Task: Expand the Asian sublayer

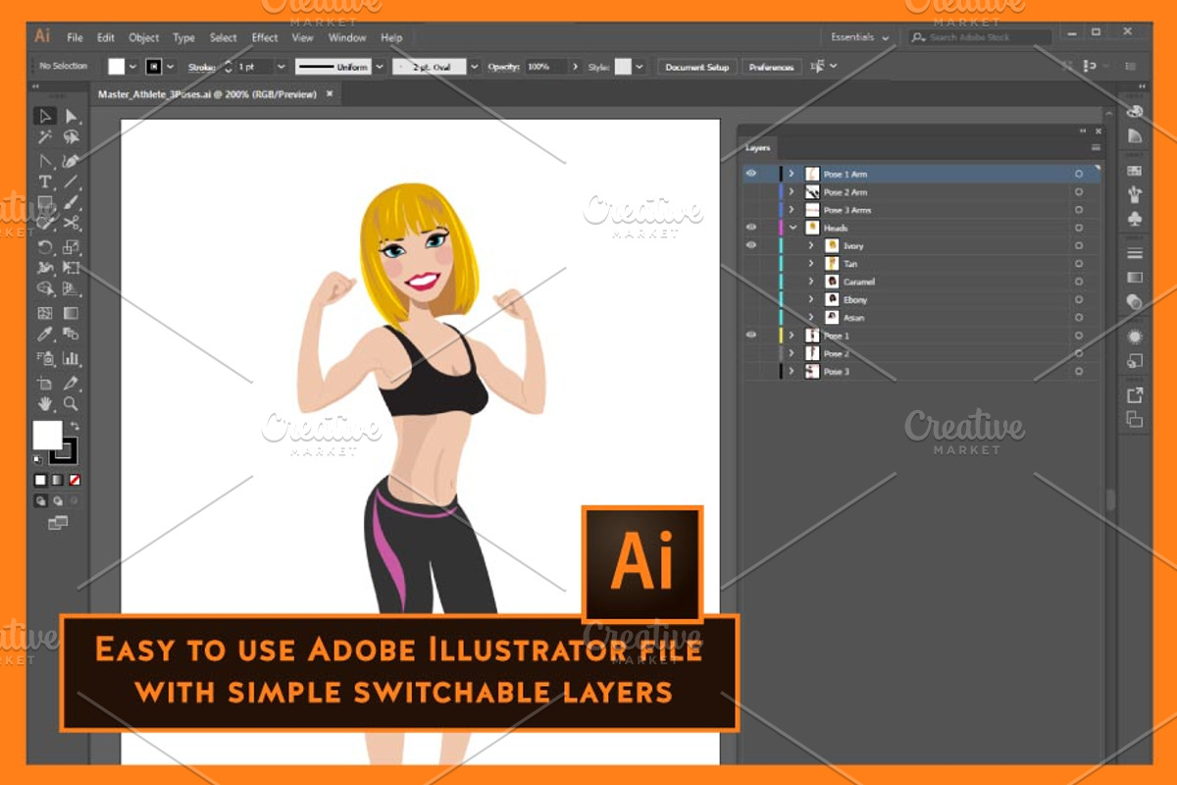Action: click(811, 317)
